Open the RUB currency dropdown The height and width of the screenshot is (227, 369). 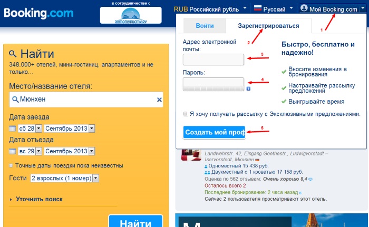click(x=210, y=9)
